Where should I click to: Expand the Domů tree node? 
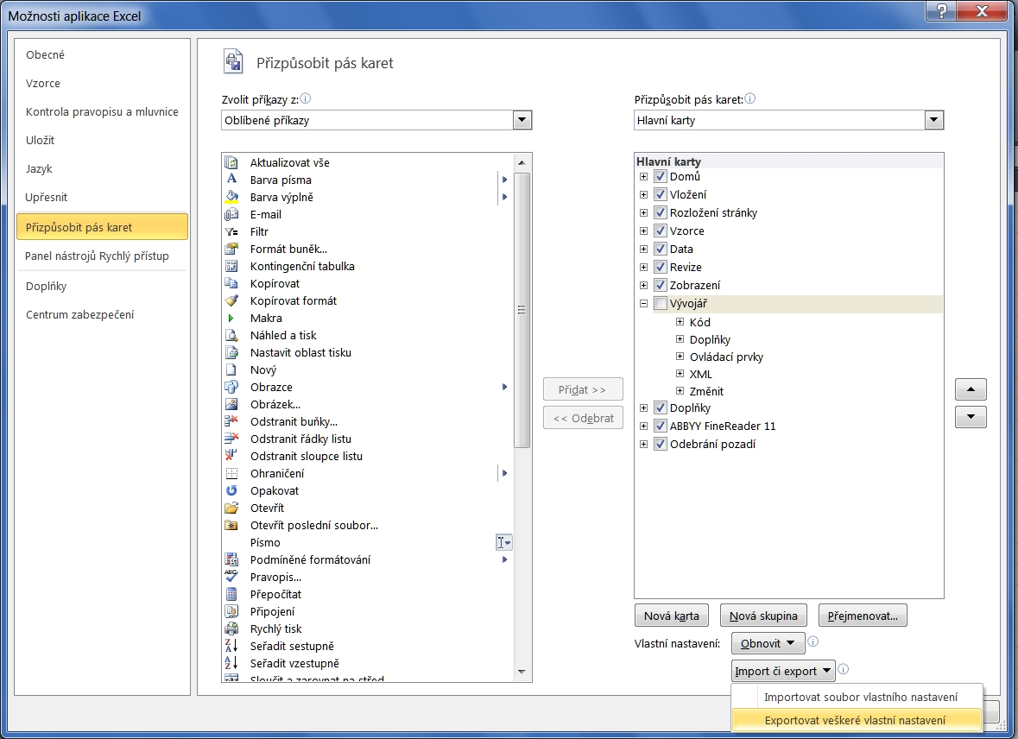[x=643, y=177]
